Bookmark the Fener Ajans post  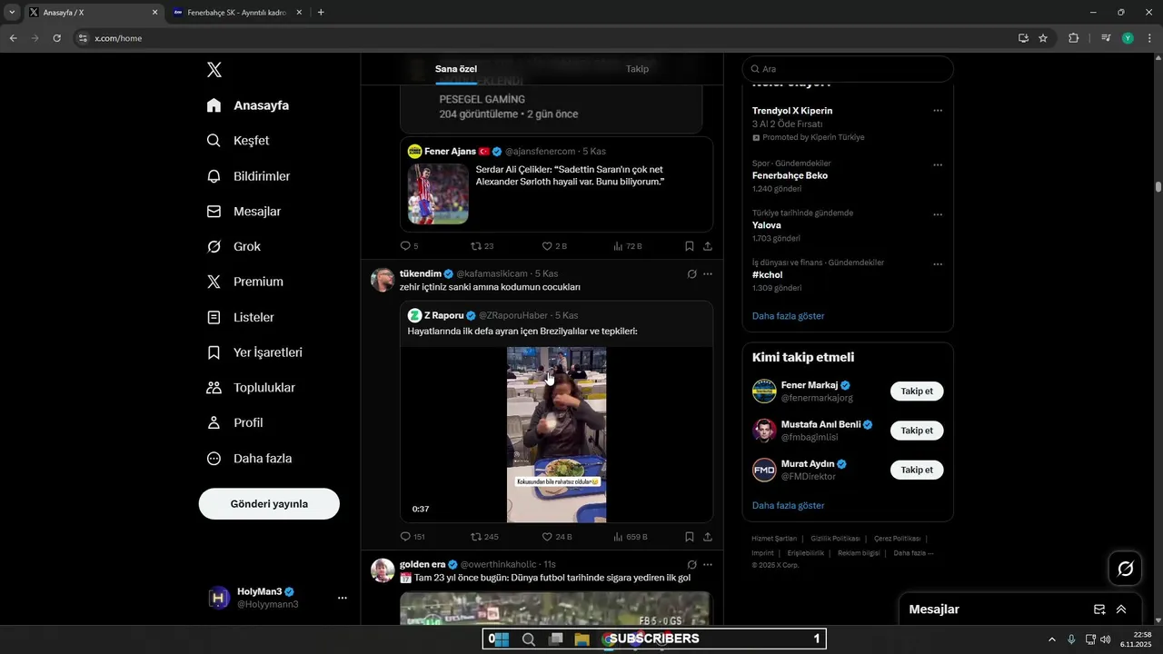[690, 246]
